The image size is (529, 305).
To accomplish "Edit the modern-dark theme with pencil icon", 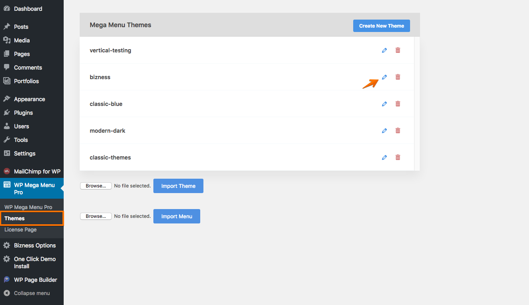I will (x=384, y=131).
